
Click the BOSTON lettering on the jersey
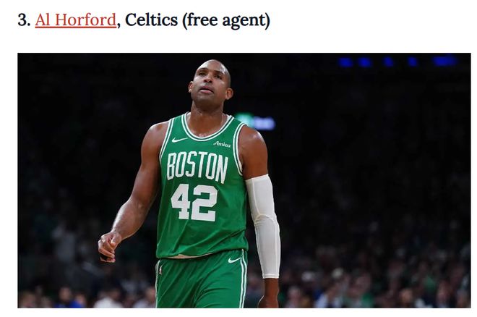click(197, 167)
